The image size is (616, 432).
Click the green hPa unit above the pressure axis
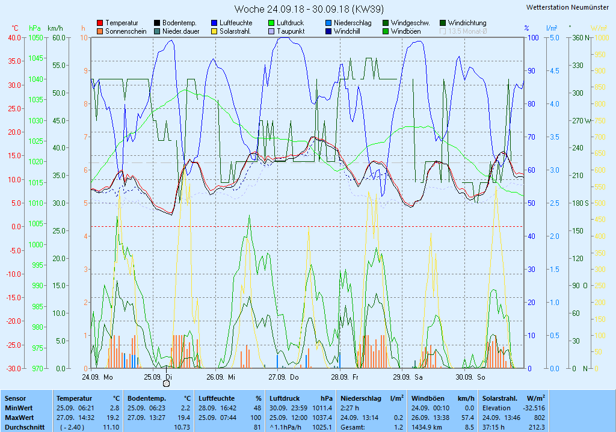point(34,28)
